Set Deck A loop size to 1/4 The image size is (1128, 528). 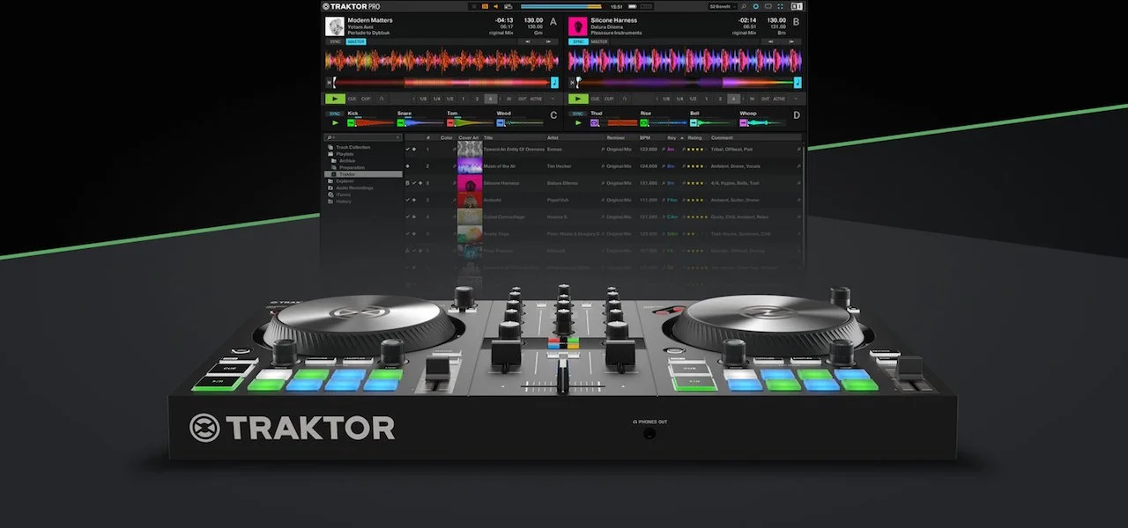click(x=435, y=99)
